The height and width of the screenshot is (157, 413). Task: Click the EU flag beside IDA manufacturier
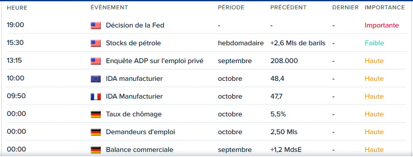(96, 79)
